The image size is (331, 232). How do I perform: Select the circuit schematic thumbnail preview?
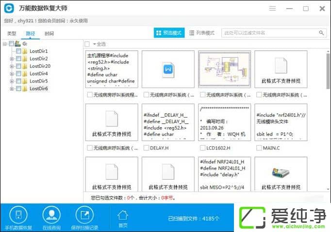pos(224,69)
